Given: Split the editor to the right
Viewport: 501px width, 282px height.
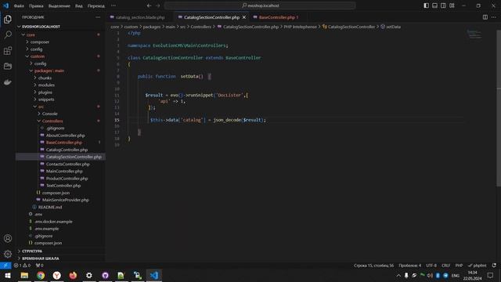Looking at the screenshot, I should [485, 17].
